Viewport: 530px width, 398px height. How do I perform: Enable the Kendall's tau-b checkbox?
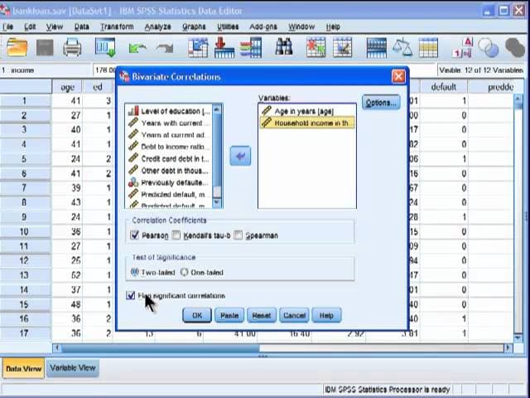176,235
